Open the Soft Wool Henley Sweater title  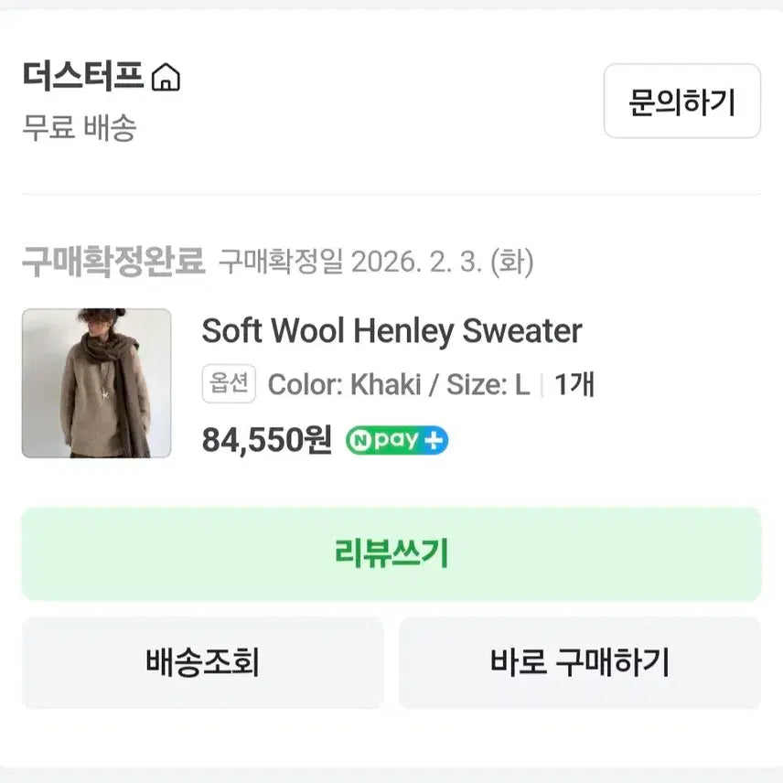[391, 331]
